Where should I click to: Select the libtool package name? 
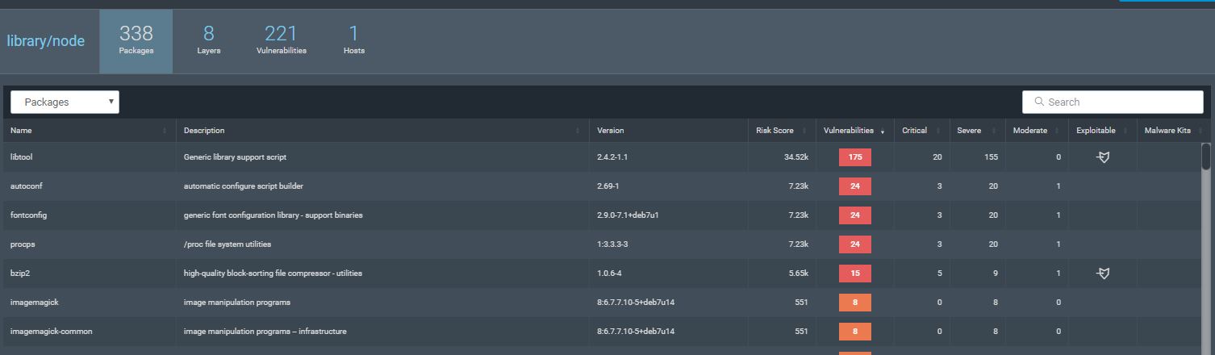[x=21, y=157]
